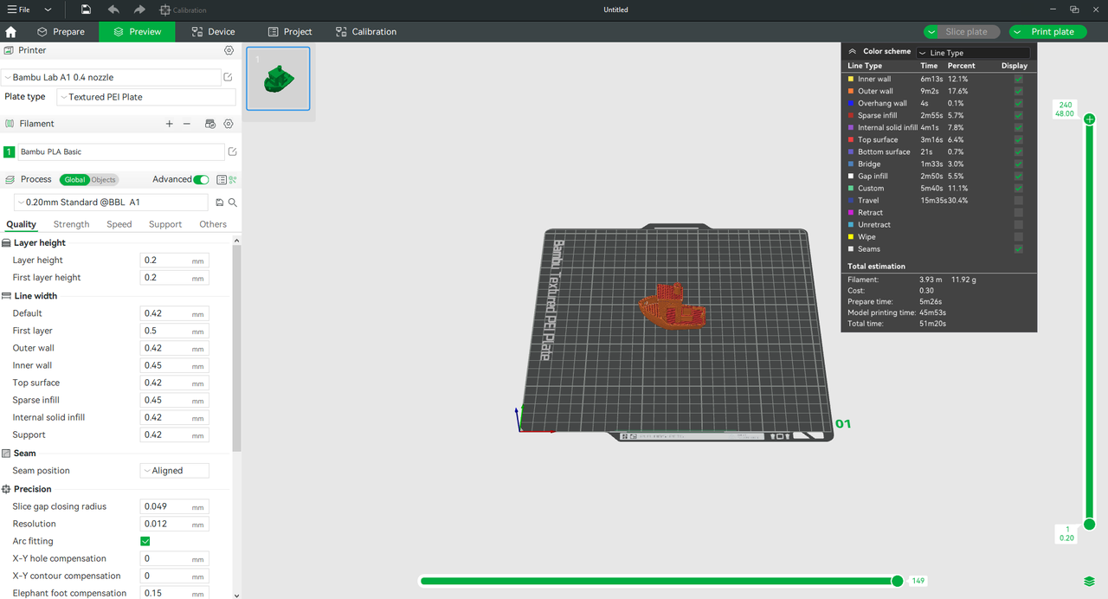Open the Color scheme Line Type dropdown
The width and height of the screenshot is (1108, 599).
(x=973, y=53)
